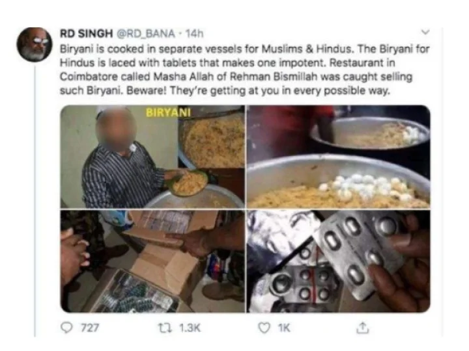Image resolution: width=469 pixels, height=351 pixels.
Task: Open image of vessels with boiled eggs
Action: 338,157
